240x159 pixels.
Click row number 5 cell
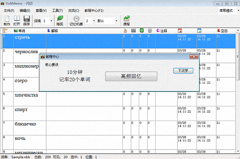coord(8,99)
